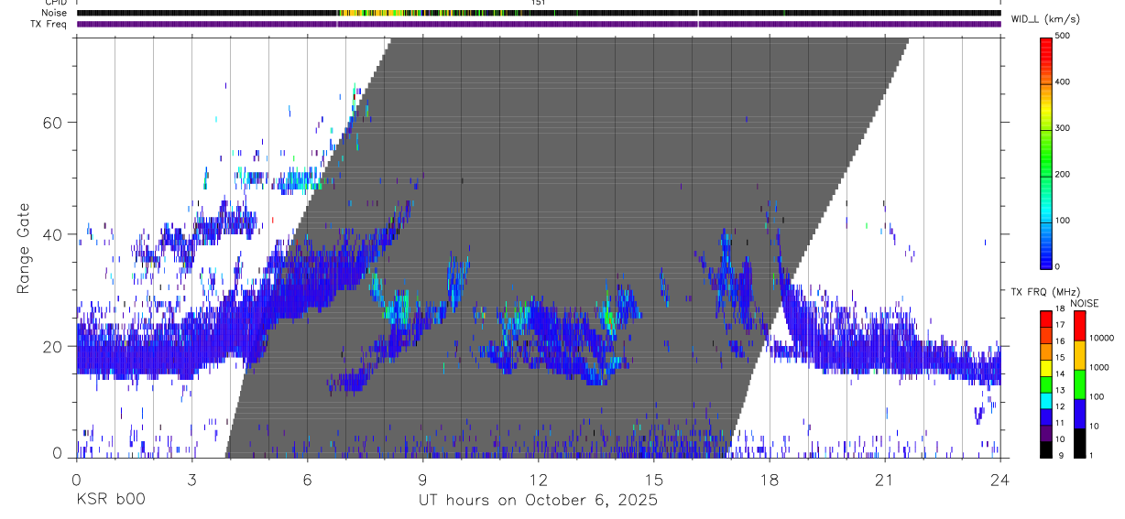Click the CPID value '151'
The width and height of the screenshot is (1125, 519).
point(538,3)
